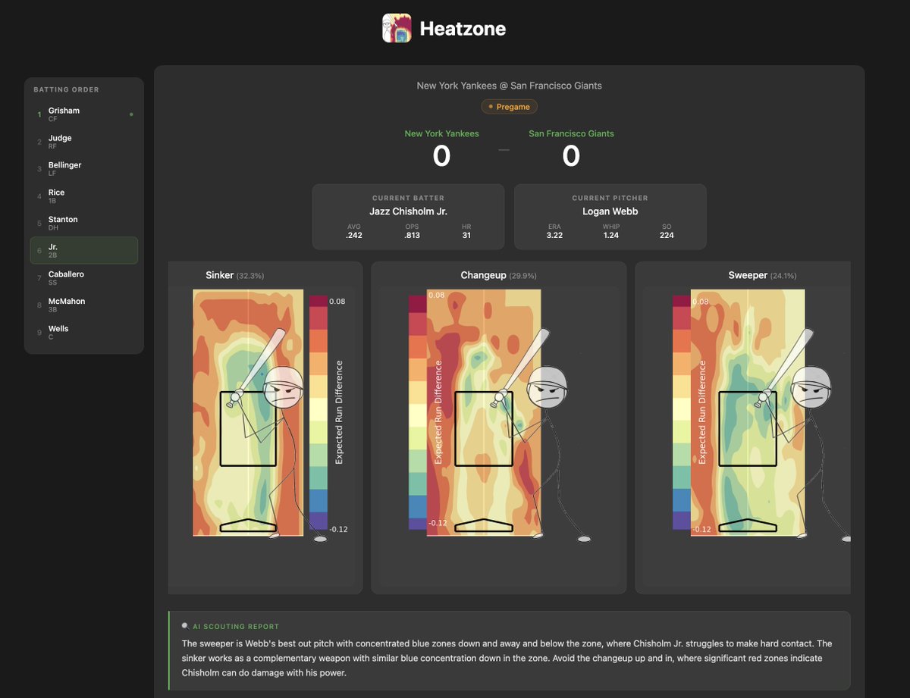Click the Pregame status badge
The width and height of the screenshot is (910, 698).
tap(509, 107)
